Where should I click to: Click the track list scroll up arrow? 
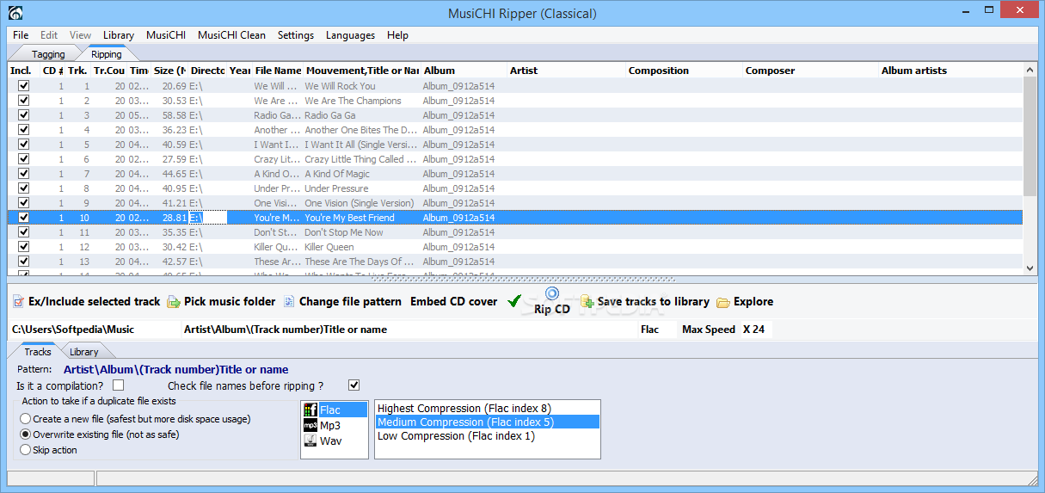[x=1030, y=71]
